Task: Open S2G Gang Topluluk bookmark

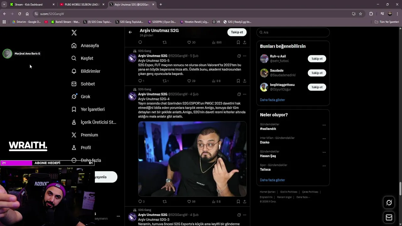Action: (129, 22)
